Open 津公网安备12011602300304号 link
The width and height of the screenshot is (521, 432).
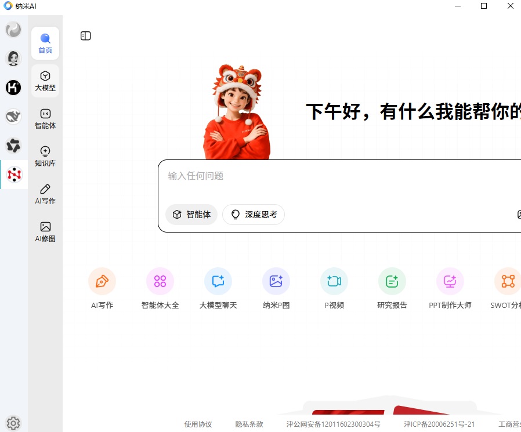click(333, 424)
